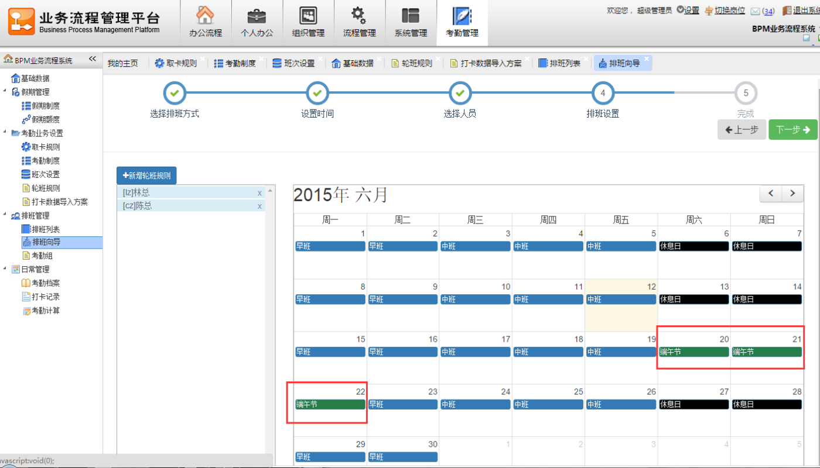Click 早班 shift on June 30
820x468 pixels.
(403, 456)
